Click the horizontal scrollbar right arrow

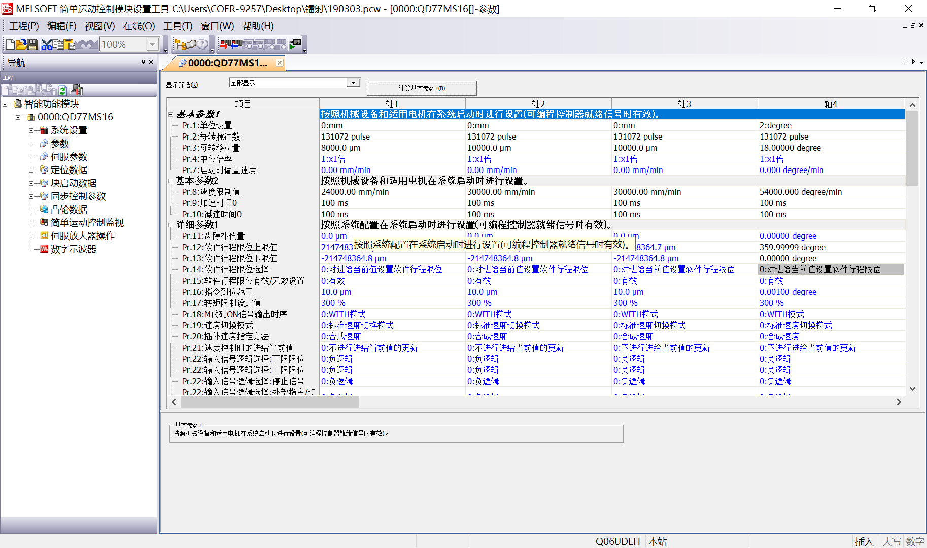[899, 402]
